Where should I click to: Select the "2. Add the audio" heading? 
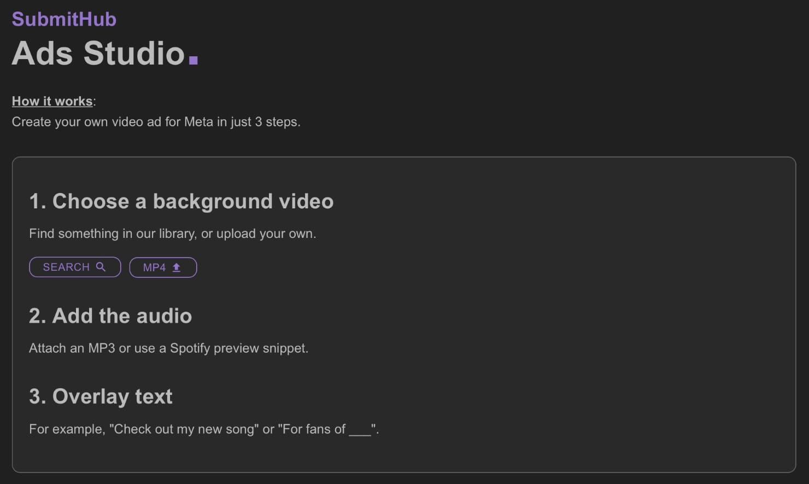[x=110, y=316]
